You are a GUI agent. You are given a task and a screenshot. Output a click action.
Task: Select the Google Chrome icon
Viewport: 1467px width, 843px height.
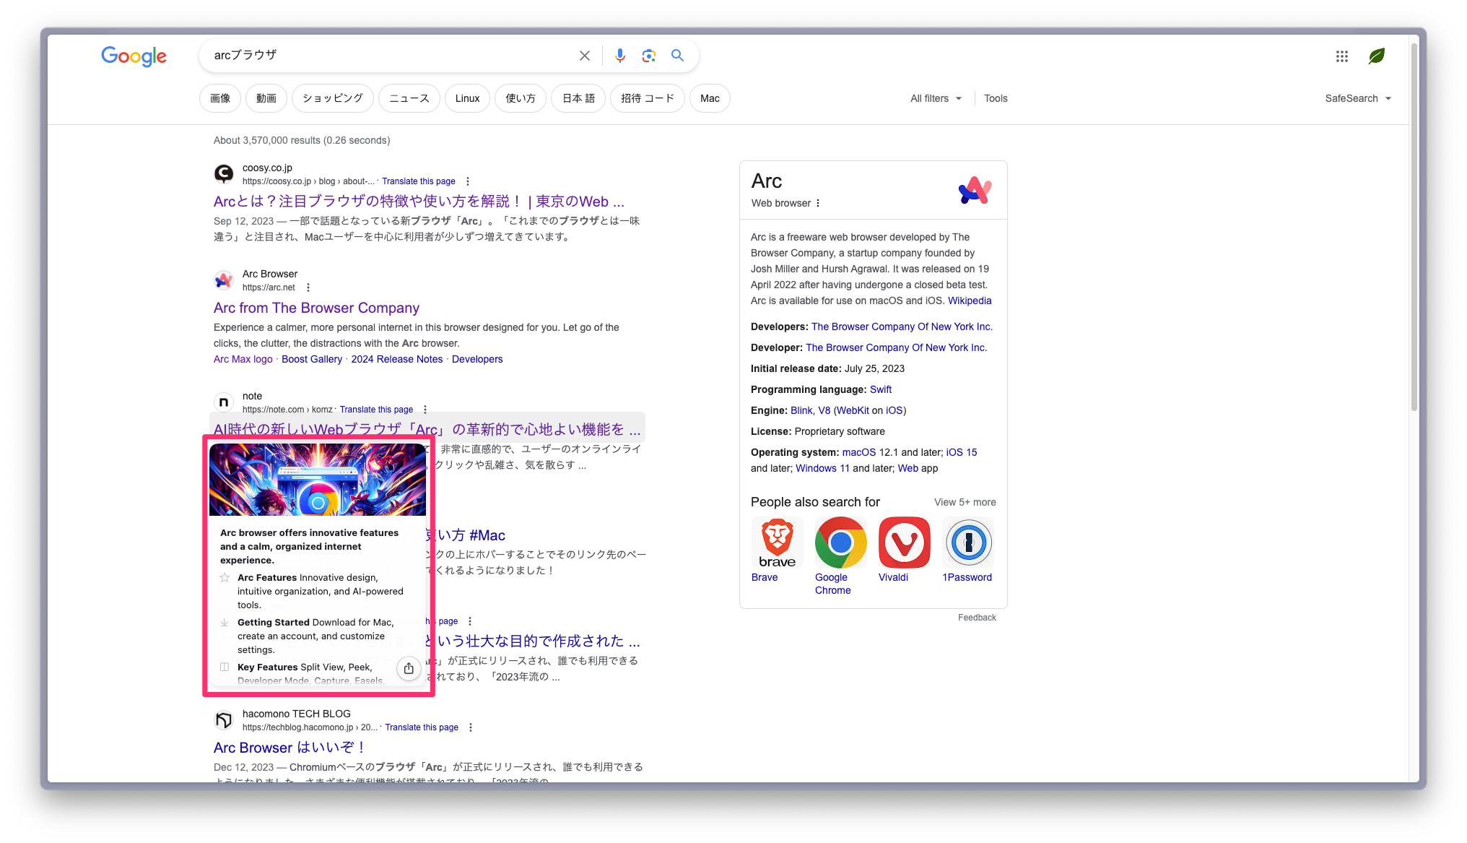point(840,542)
